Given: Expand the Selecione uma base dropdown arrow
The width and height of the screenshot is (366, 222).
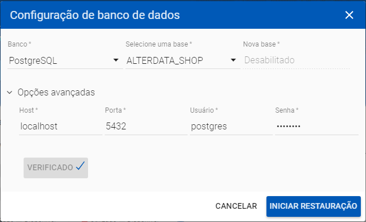Looking at the screenshot, I should point(233,60).
